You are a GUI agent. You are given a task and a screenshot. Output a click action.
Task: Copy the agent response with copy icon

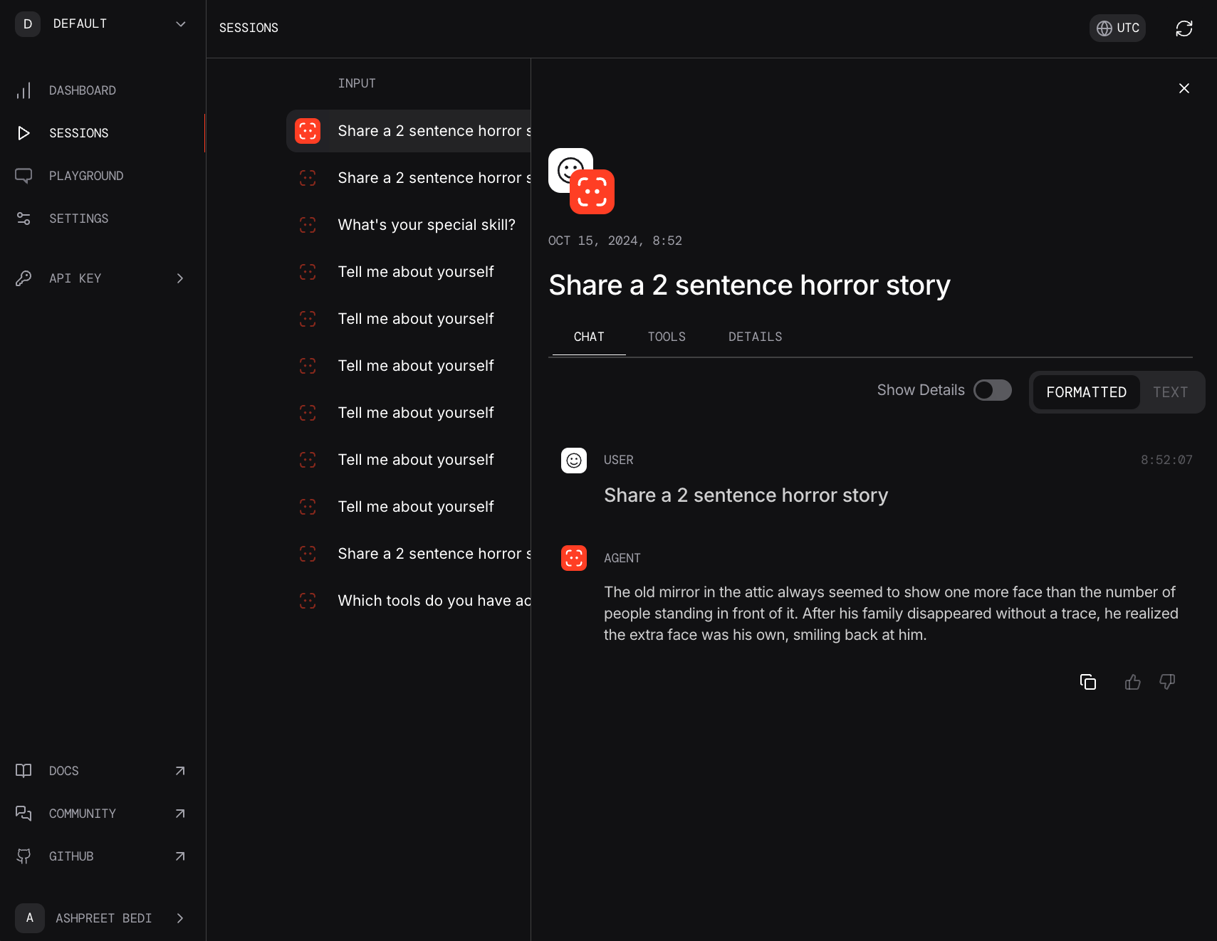pyautogui.click(x=1087, y=682)
